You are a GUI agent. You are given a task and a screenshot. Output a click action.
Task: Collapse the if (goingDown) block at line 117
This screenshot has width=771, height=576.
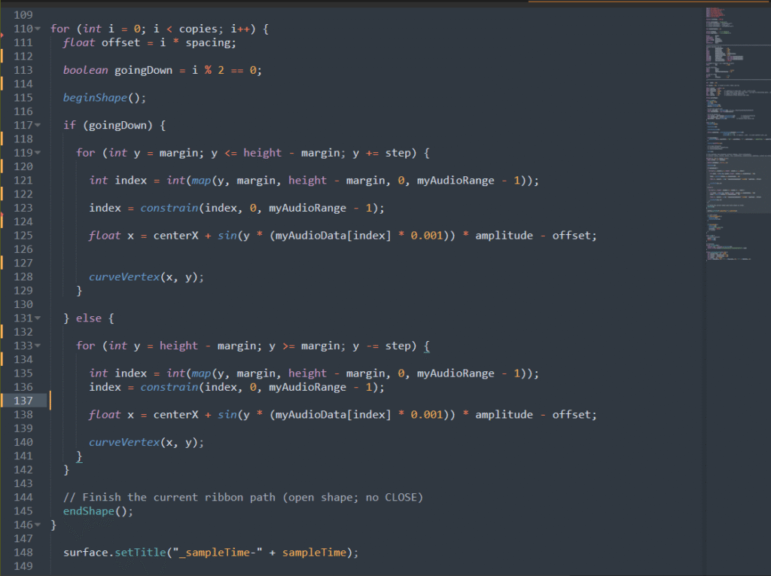(37, 126)
